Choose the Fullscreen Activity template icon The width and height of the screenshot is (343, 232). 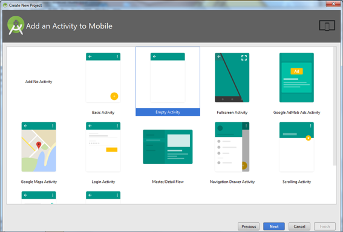click(x=232, y=78)
